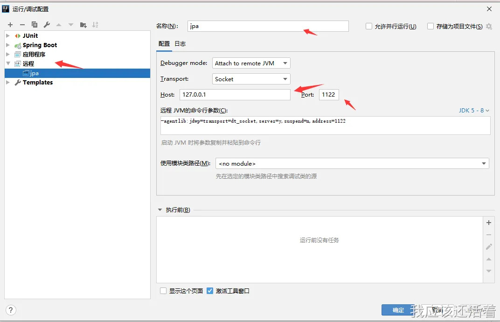
Task: Click the 确定 button
Action: click(397, 310)
